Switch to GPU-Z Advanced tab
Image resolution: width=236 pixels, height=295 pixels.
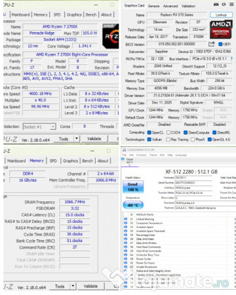(170, 6)
